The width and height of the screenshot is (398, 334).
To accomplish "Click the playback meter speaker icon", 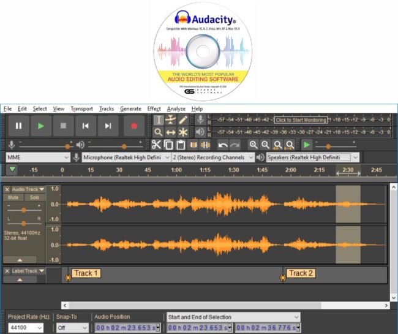I will [200, 132].
